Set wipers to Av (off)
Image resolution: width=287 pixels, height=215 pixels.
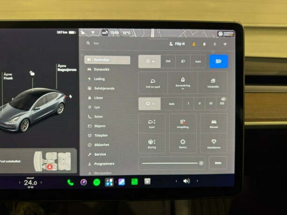point(149,104)
